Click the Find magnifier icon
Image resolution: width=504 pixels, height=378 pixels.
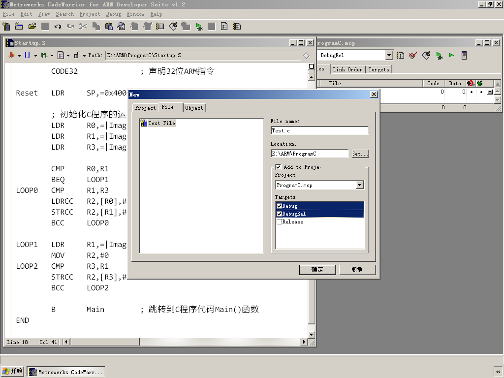122,27
